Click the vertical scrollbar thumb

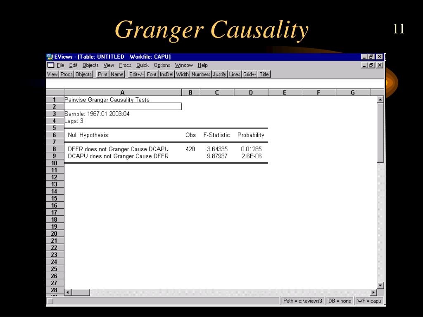coord(380,132)
